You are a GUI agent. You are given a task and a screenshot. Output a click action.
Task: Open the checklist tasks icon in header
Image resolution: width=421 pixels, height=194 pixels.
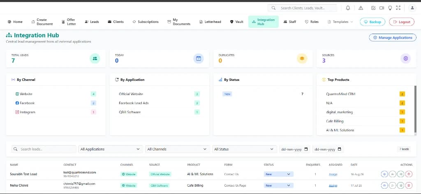pyautogui.click(x=373, y=8)
